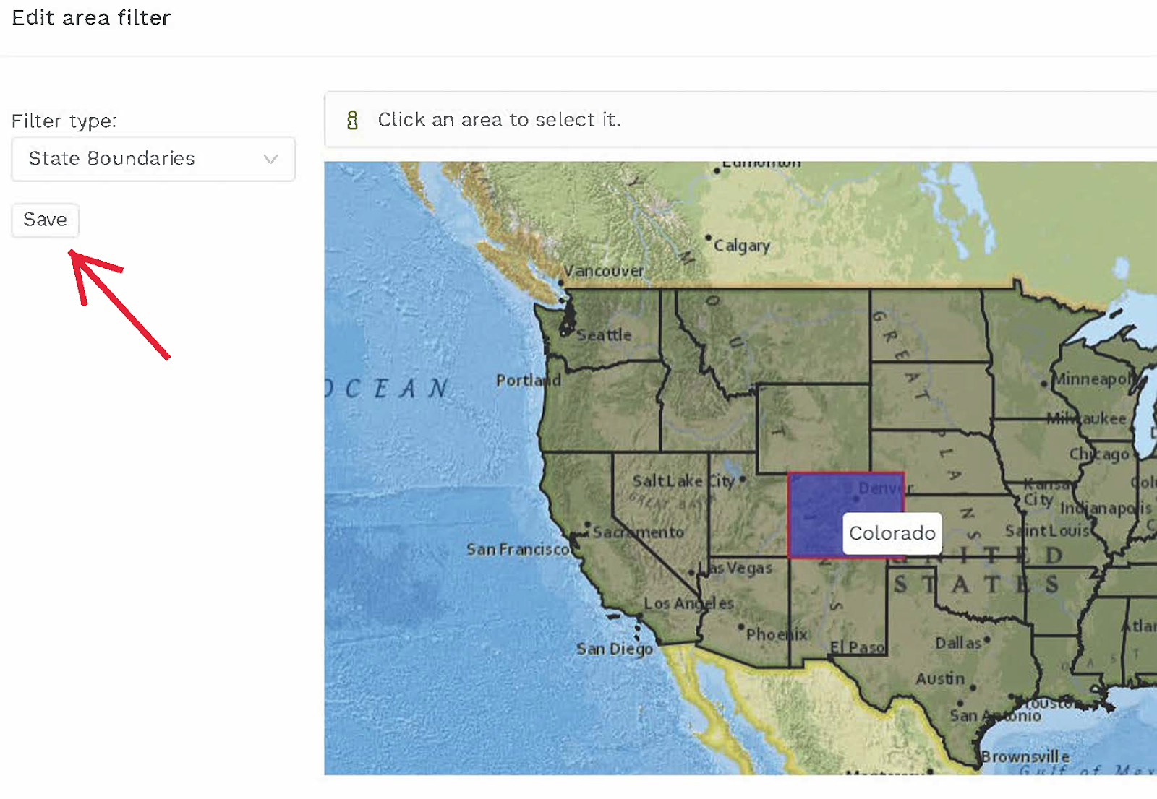The width and height of the screenshot is (1157, 799).
Task: Click the El Paso label on the map
Action: click(x=857, y=647)
